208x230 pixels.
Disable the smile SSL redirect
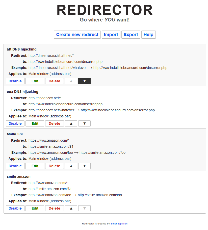coord(15,166)
